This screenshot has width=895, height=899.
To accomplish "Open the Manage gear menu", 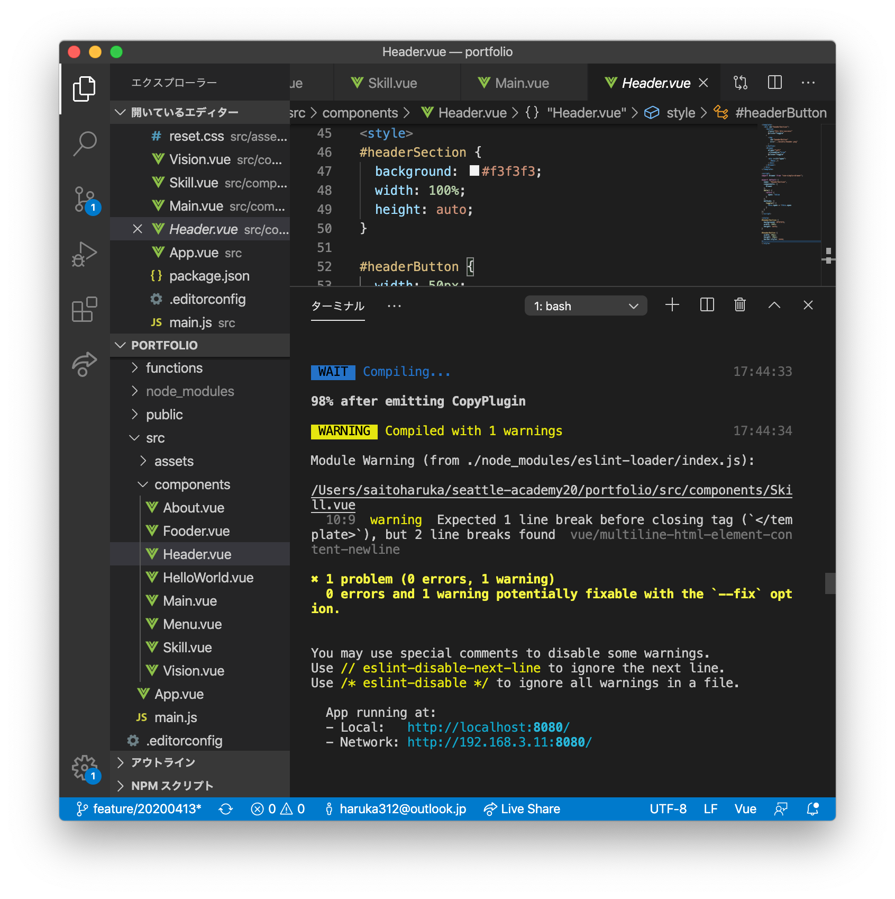I will 84,767.
